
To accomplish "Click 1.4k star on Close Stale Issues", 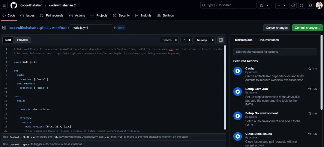I will (313, 134).
